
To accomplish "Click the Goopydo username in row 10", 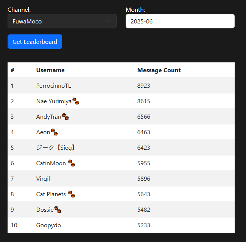I will click(48, 225).
